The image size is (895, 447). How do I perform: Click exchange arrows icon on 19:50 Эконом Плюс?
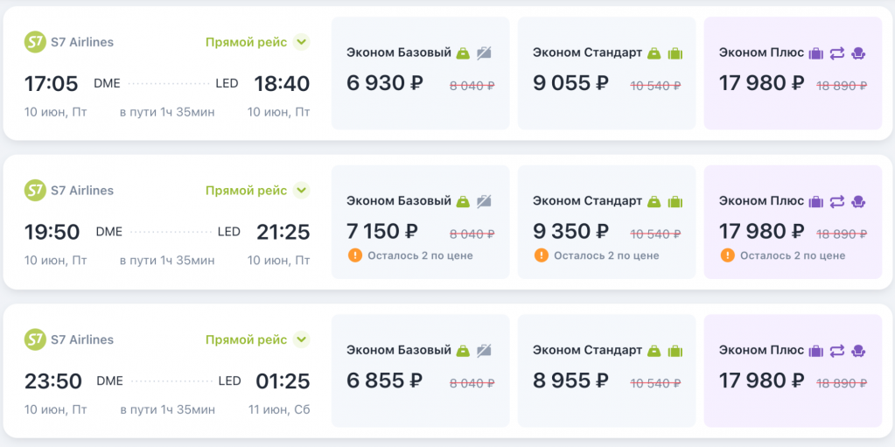point(836,201)
